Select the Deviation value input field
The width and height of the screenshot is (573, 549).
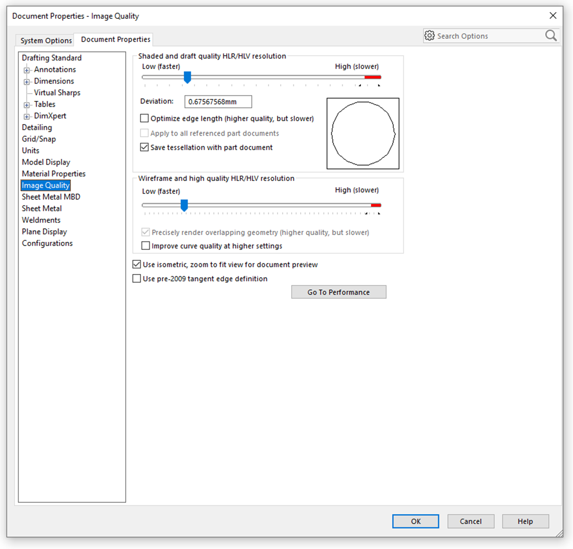(218, 101)
